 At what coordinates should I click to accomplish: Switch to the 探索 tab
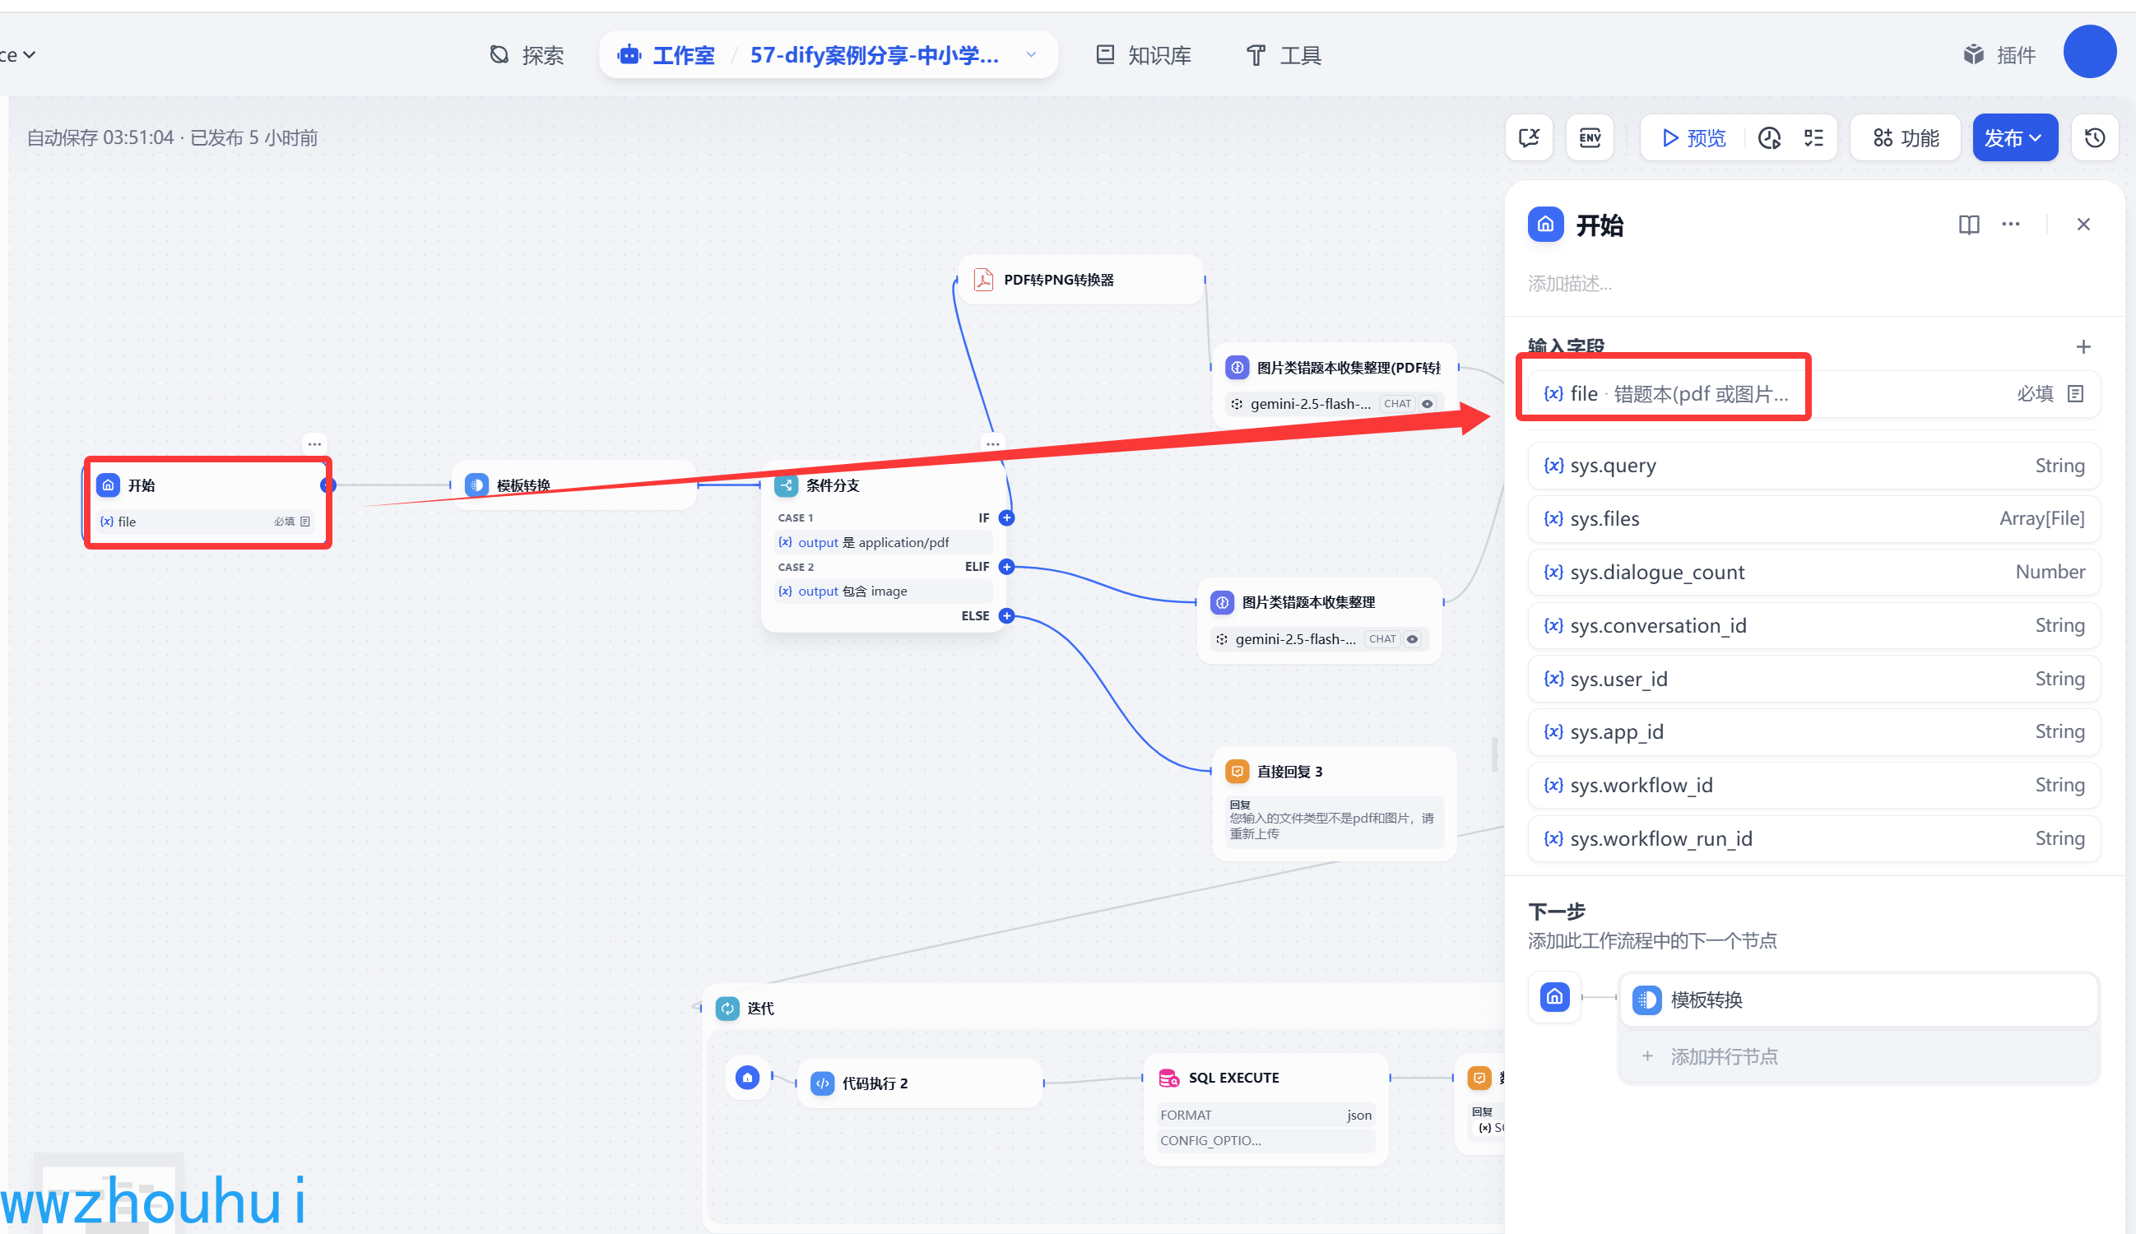[527, 55]
